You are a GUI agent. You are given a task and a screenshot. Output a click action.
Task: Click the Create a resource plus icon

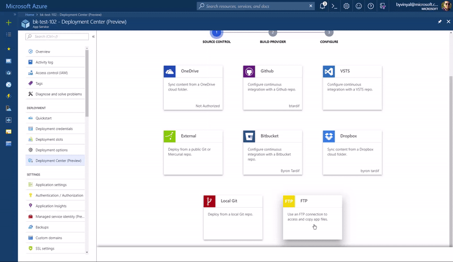8,23
